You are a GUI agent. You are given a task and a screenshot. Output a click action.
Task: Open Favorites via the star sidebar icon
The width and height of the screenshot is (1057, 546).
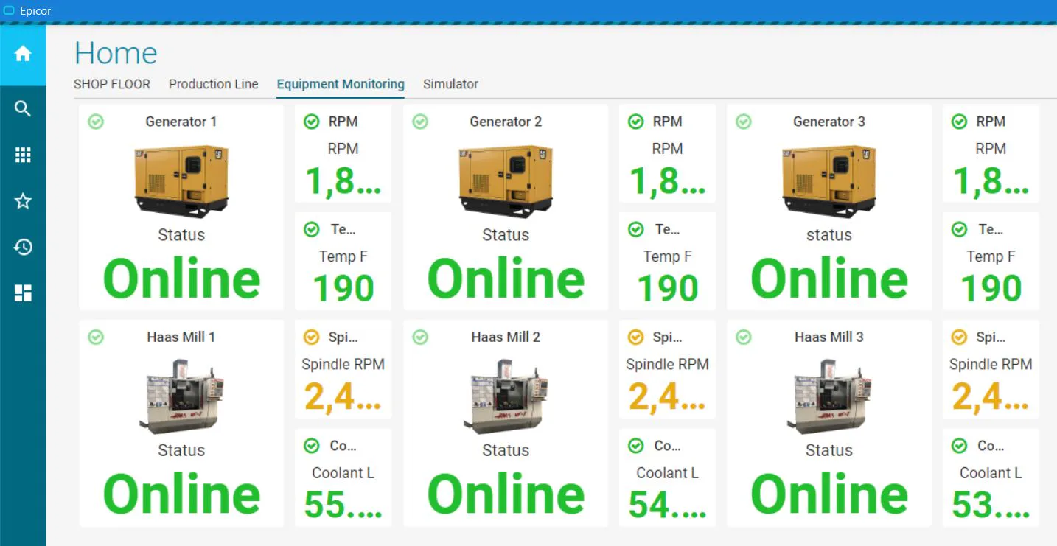tap(23, 200)
